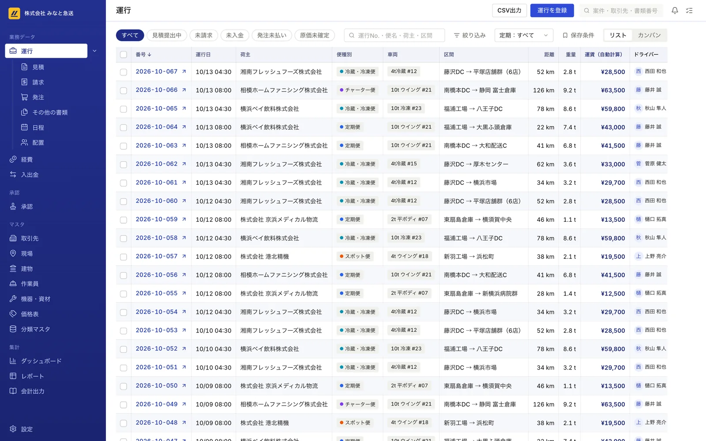This screenshot has height=441, width=706.
Task: Switch to the リスト view
Action: [x=618, y=35]
